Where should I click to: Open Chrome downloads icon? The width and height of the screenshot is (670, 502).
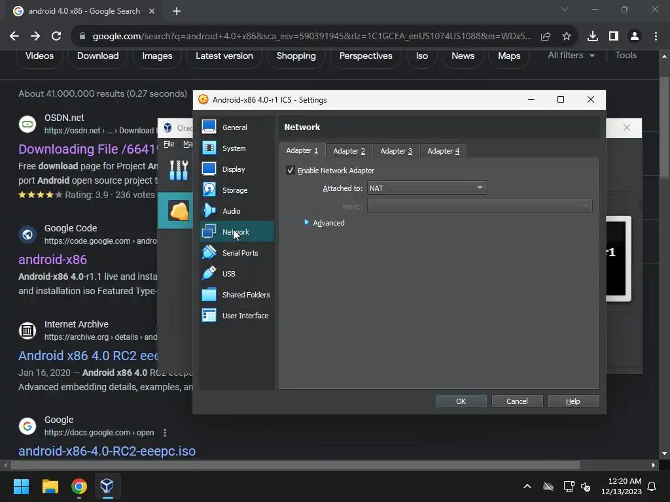coord(592,37)
